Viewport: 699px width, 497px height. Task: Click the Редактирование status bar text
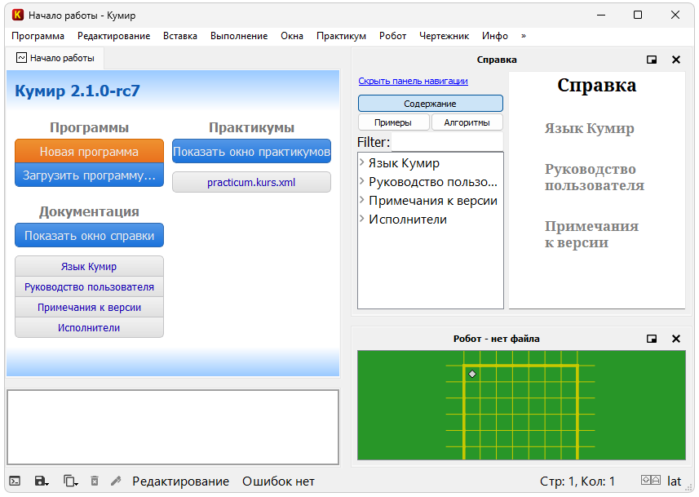click(x=180, y=481)
